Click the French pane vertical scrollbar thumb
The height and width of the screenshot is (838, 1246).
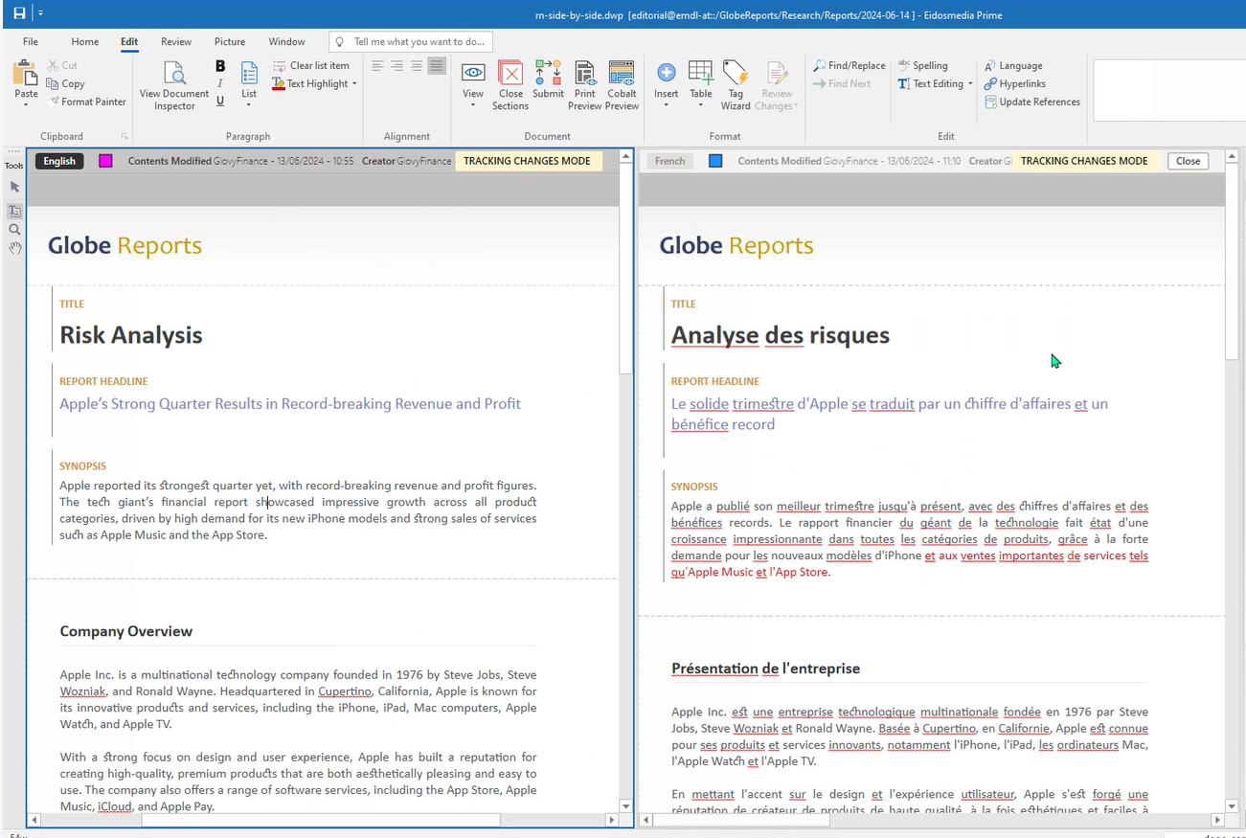point(1233,261)
